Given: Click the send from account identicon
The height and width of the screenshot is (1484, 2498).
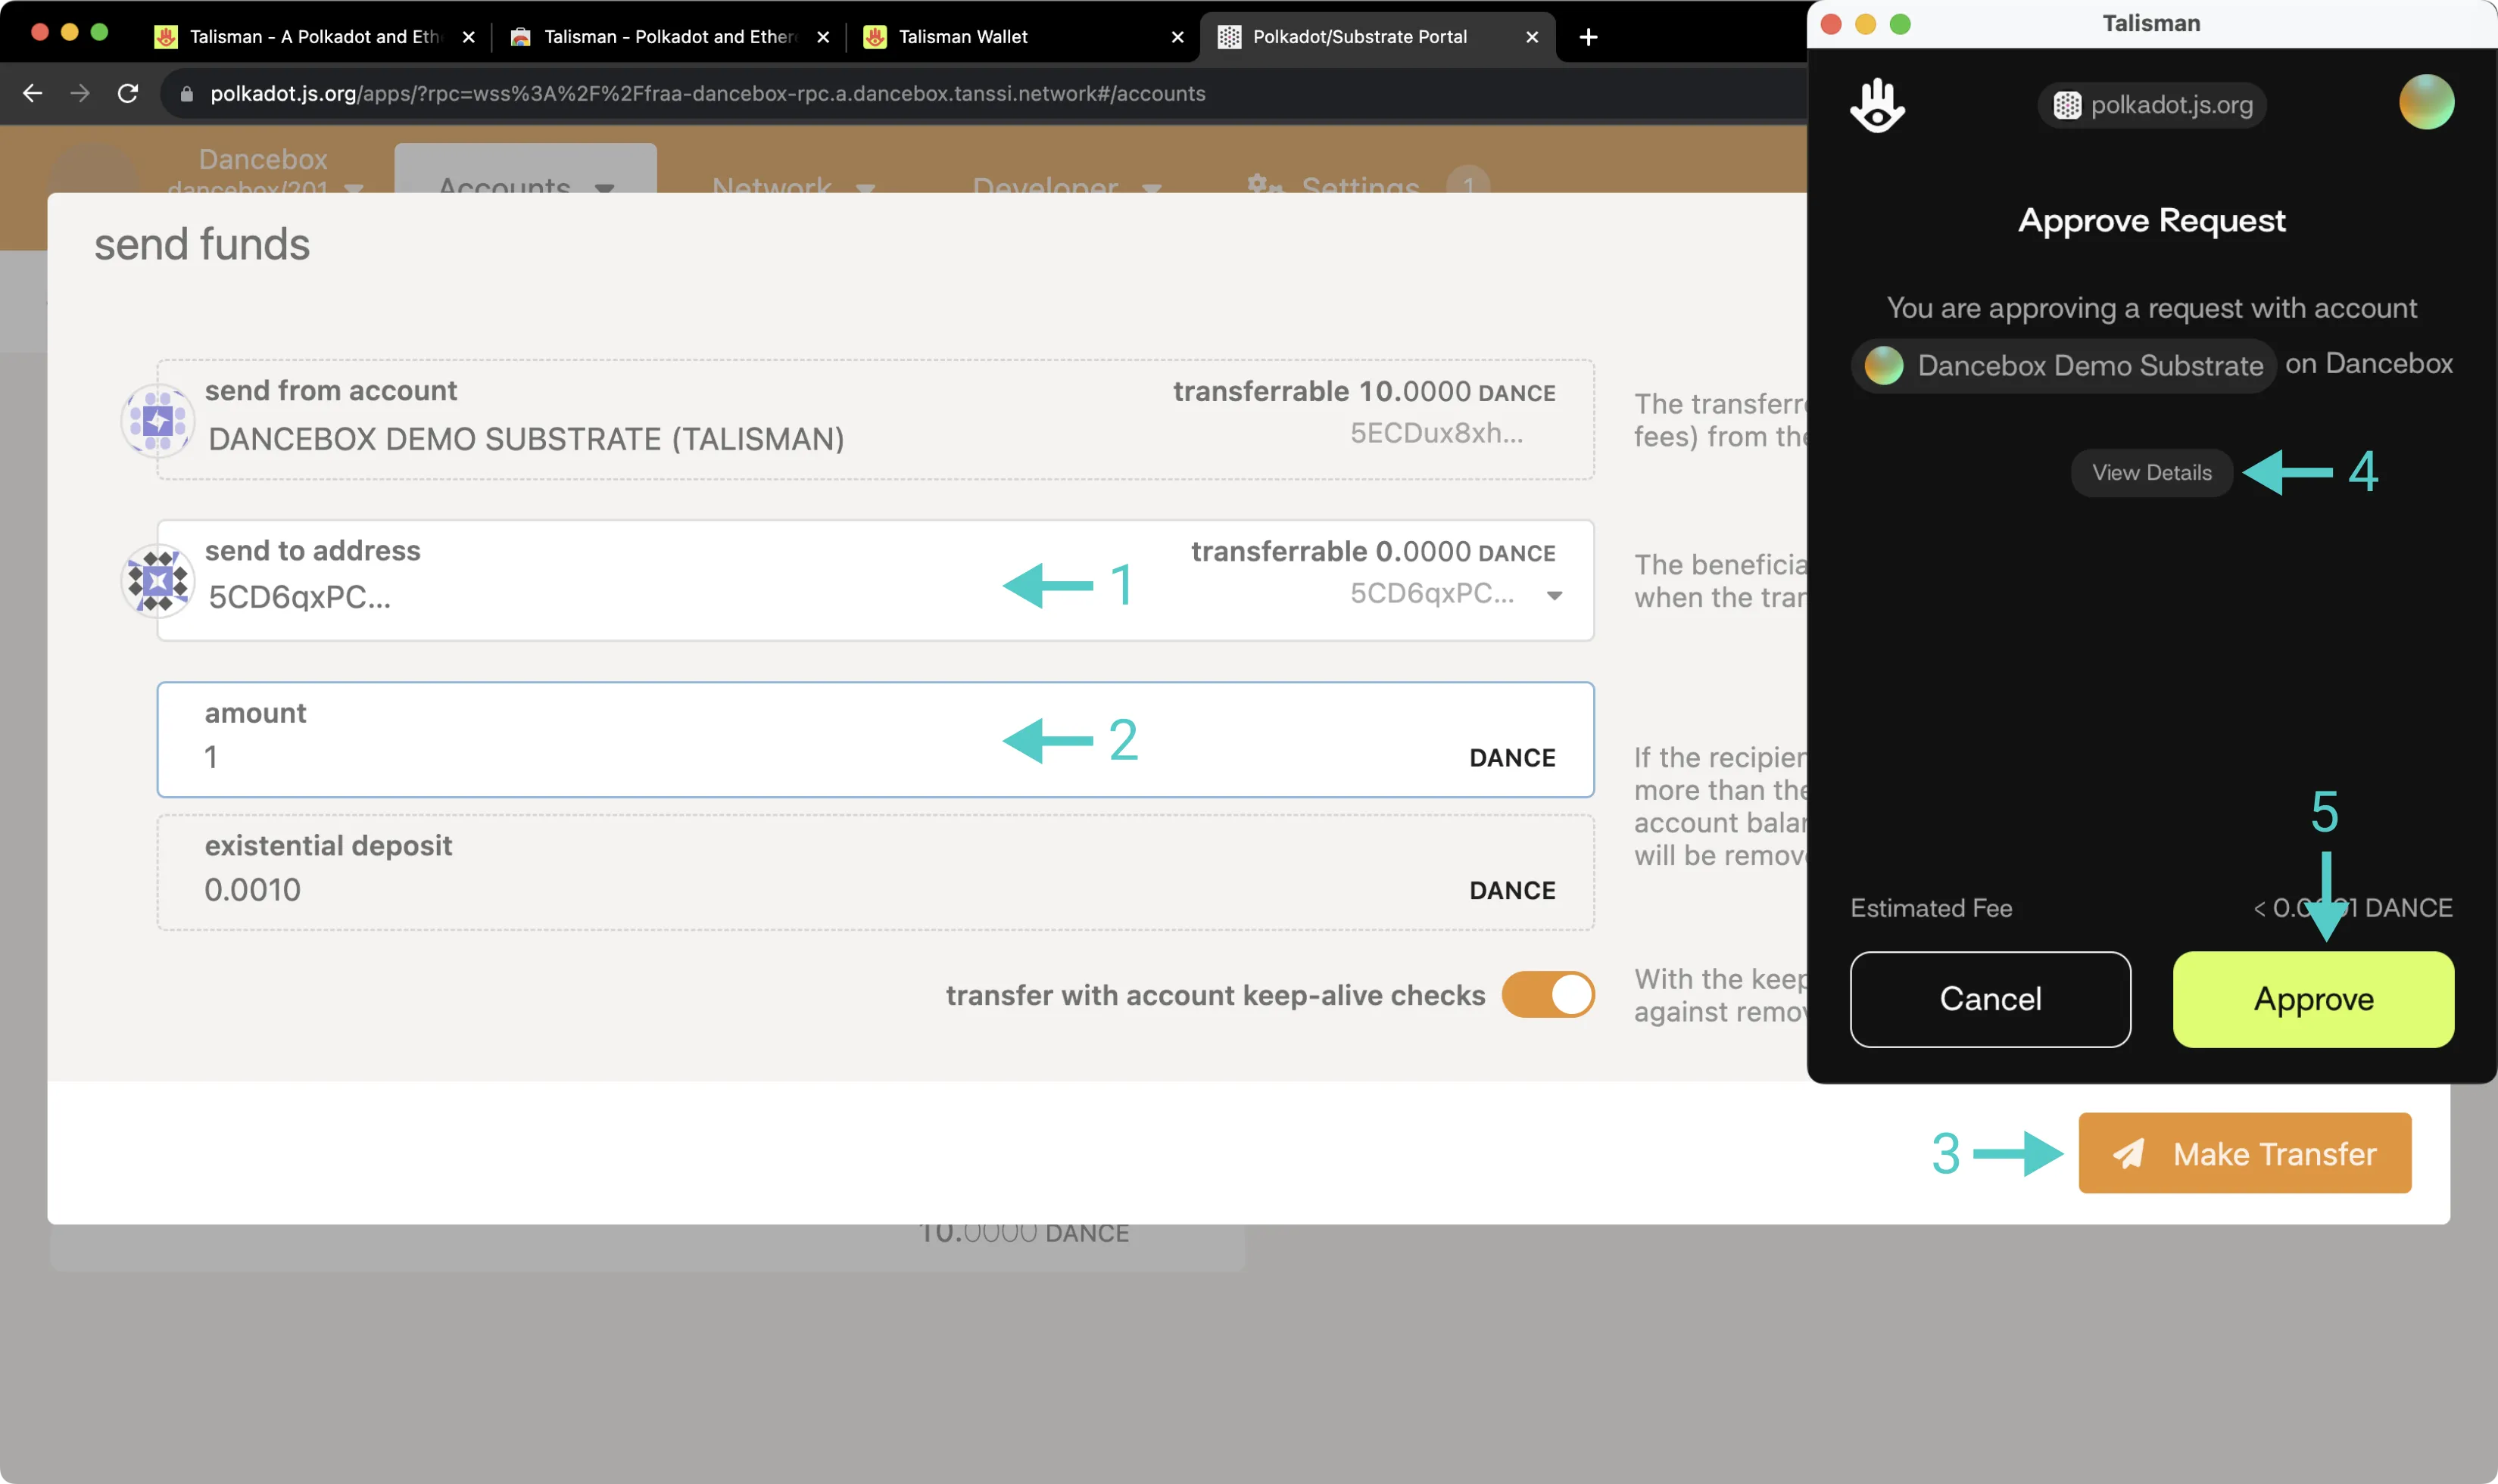Looking at the screenshot, I should (x=157, y=420).
